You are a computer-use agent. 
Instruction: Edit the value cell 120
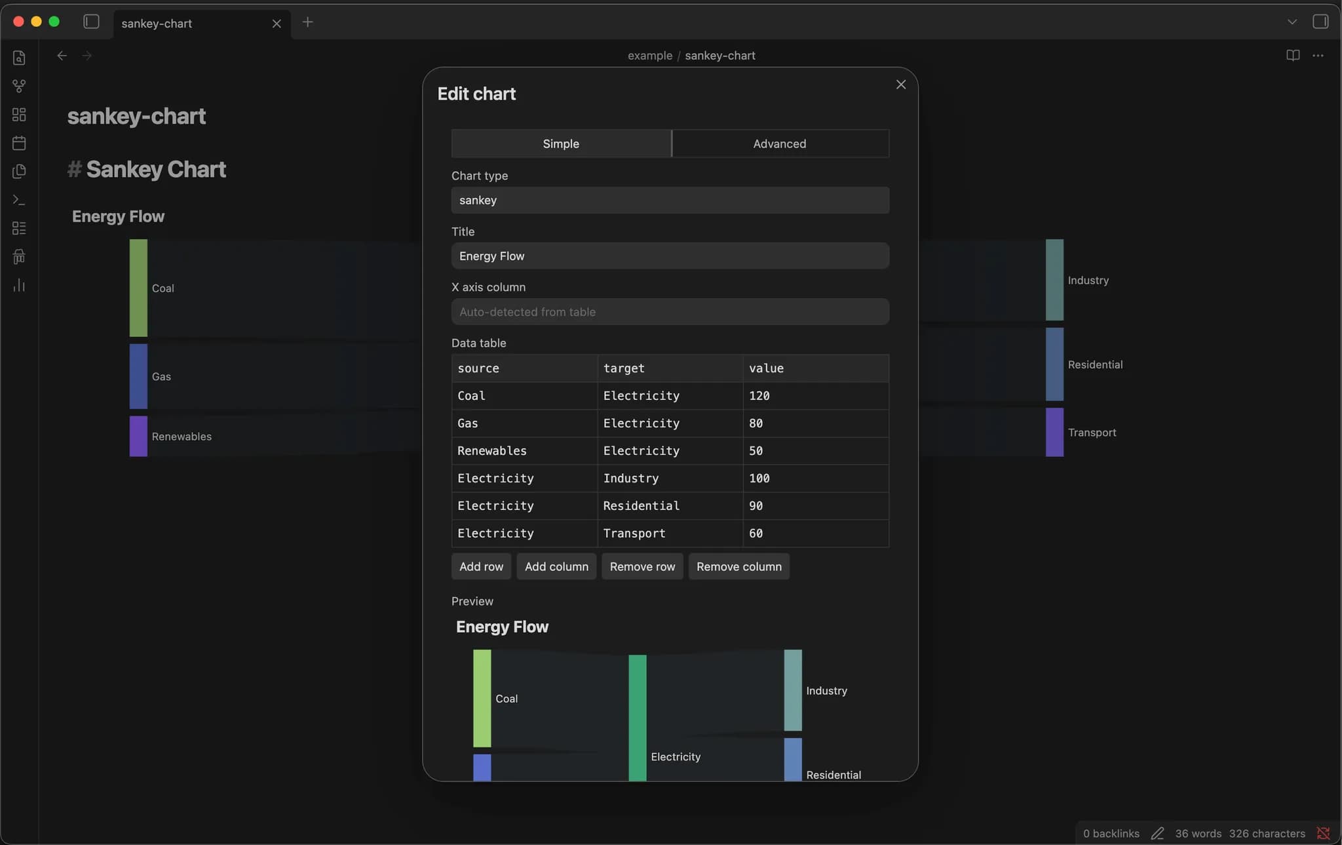(816, 396)
